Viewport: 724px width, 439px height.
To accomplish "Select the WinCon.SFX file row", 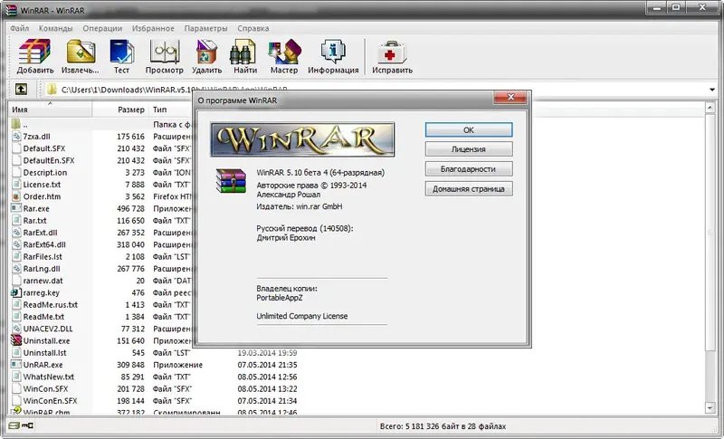I will 155,388.
